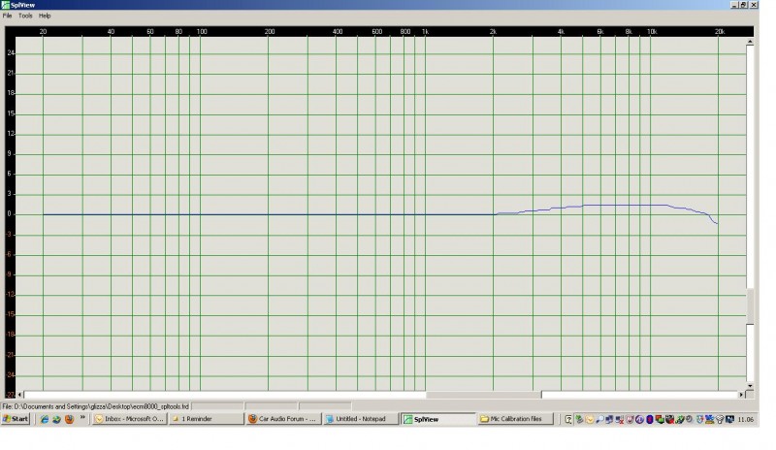Click the 20k frequency axis label

pyautogui.click(x=720, y=32)
